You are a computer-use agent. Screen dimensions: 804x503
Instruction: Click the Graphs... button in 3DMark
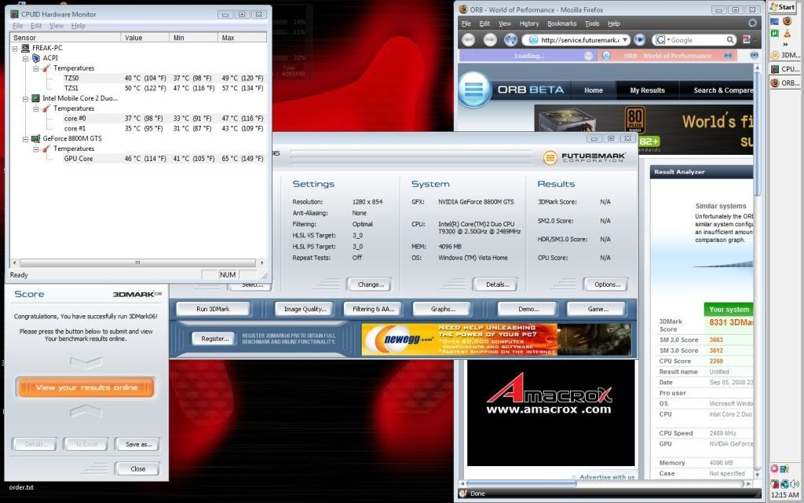(x=443, y=309)
